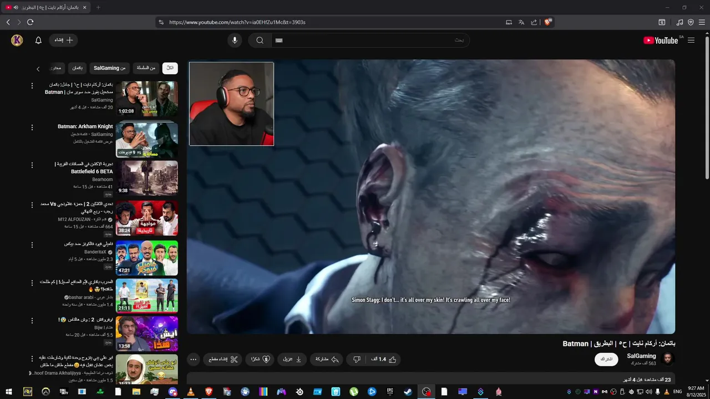The height and width of the screenshot is (399, 710).
Task: Open a new tab with the plus button
Action: 98,7
